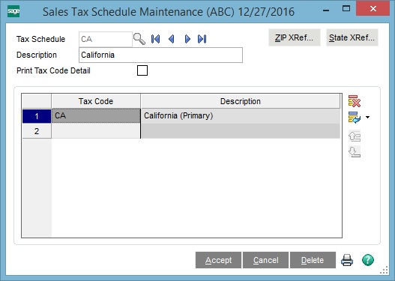Click the reset row icon beside the grid
Viewport: 395px width, 281px height.
pyautogui.click(x=355, y=118)
